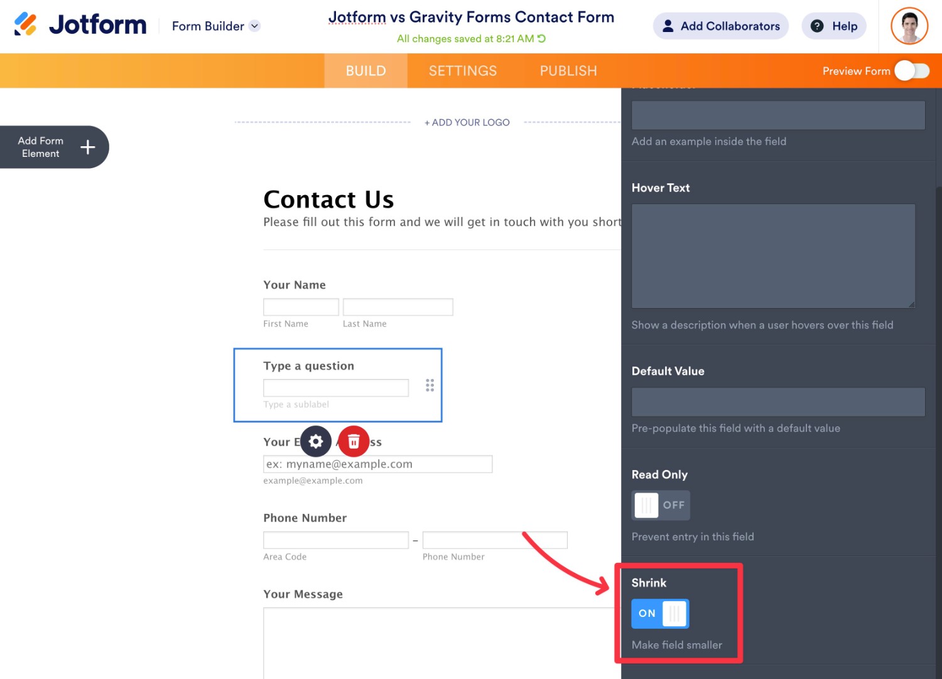Select the BUILD tab
Image resolution: width=942 pixels, height=679 pixels.
tap(365, 71)
